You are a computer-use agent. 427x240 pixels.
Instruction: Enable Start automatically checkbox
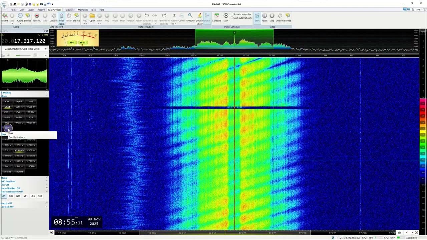pos(242,18)
